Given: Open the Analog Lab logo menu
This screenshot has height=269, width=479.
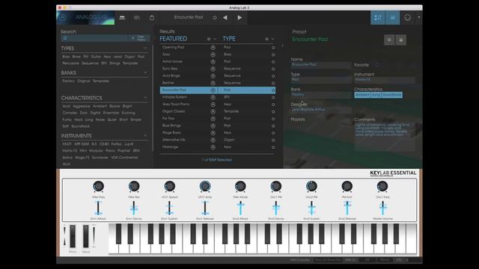Looking at the screenshot, I should click(x=85, y=17).
